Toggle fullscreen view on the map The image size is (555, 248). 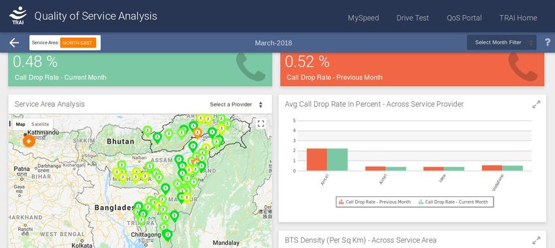coord(261,123)
